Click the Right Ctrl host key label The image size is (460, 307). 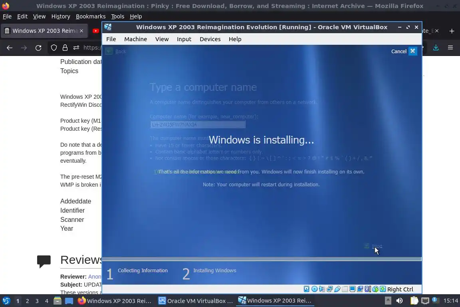pos(400,289)
